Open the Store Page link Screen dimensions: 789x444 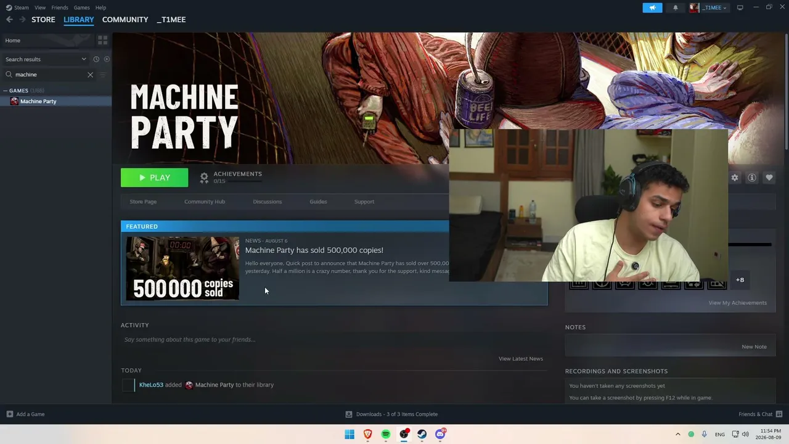[x=143, y=202]
